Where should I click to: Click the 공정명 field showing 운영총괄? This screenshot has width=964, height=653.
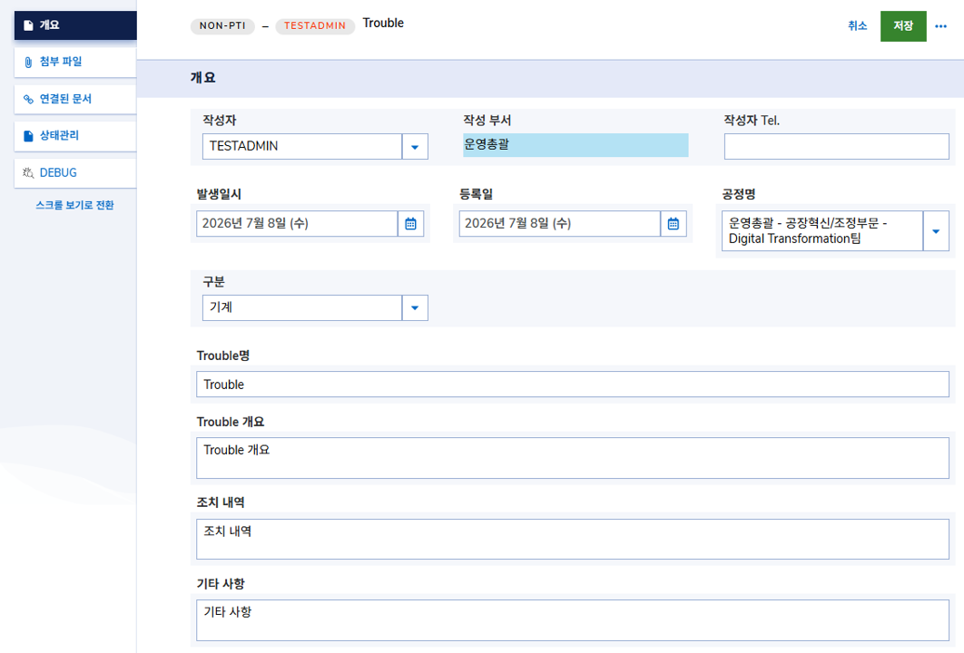click(822, 231)
